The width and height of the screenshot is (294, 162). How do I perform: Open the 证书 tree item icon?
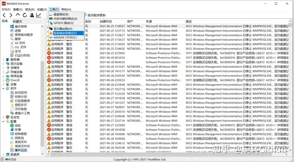point(12,51)
